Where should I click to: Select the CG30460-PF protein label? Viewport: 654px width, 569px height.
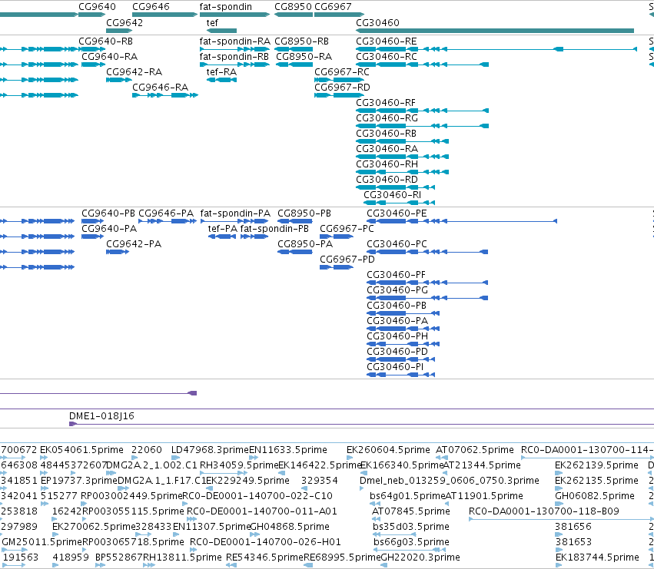pyautogui.click(x=397, y=275)
